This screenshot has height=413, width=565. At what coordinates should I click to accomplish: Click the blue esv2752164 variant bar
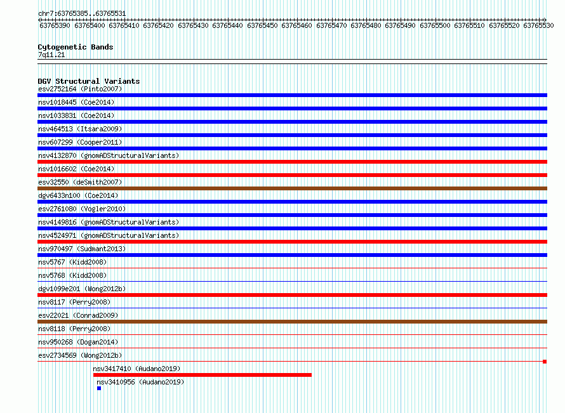292,95
